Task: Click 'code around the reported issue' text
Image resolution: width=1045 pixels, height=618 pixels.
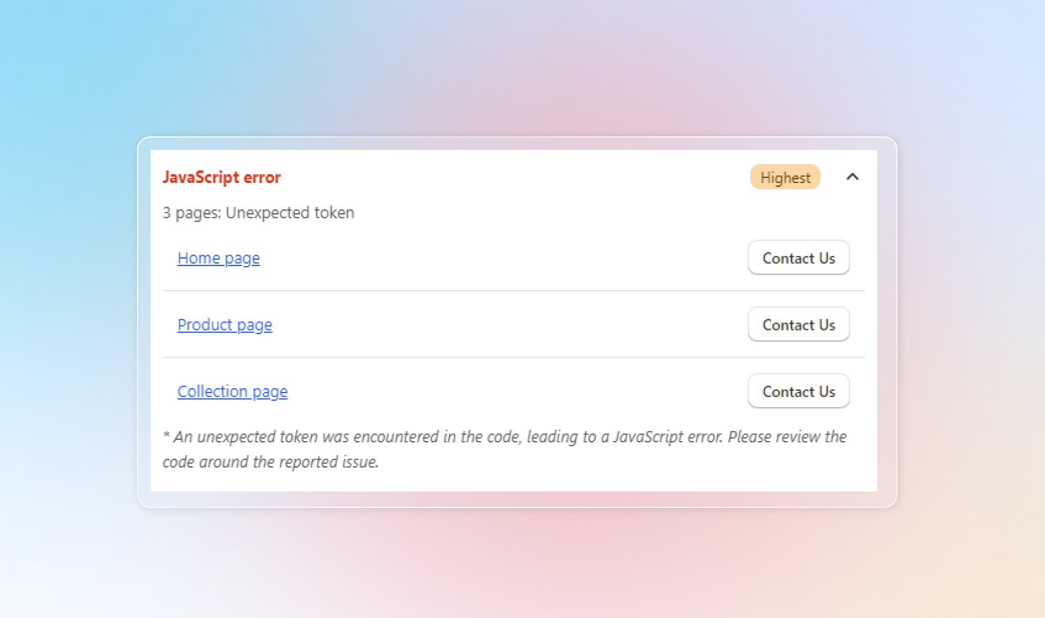Action: 270,462
